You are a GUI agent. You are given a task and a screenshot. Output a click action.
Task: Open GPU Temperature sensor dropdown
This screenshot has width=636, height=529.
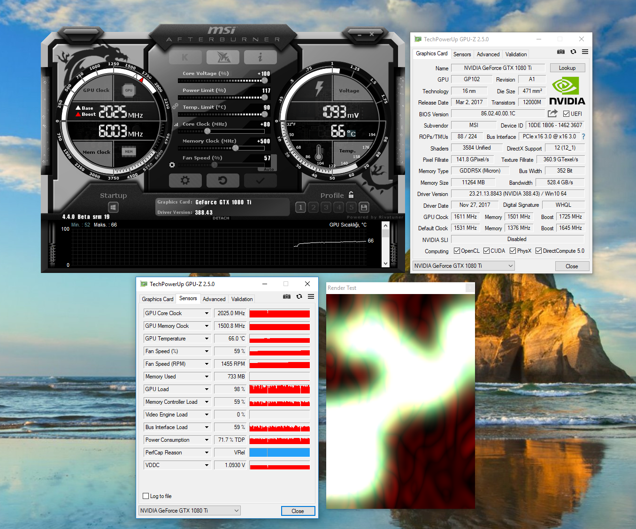coord(207,339)
